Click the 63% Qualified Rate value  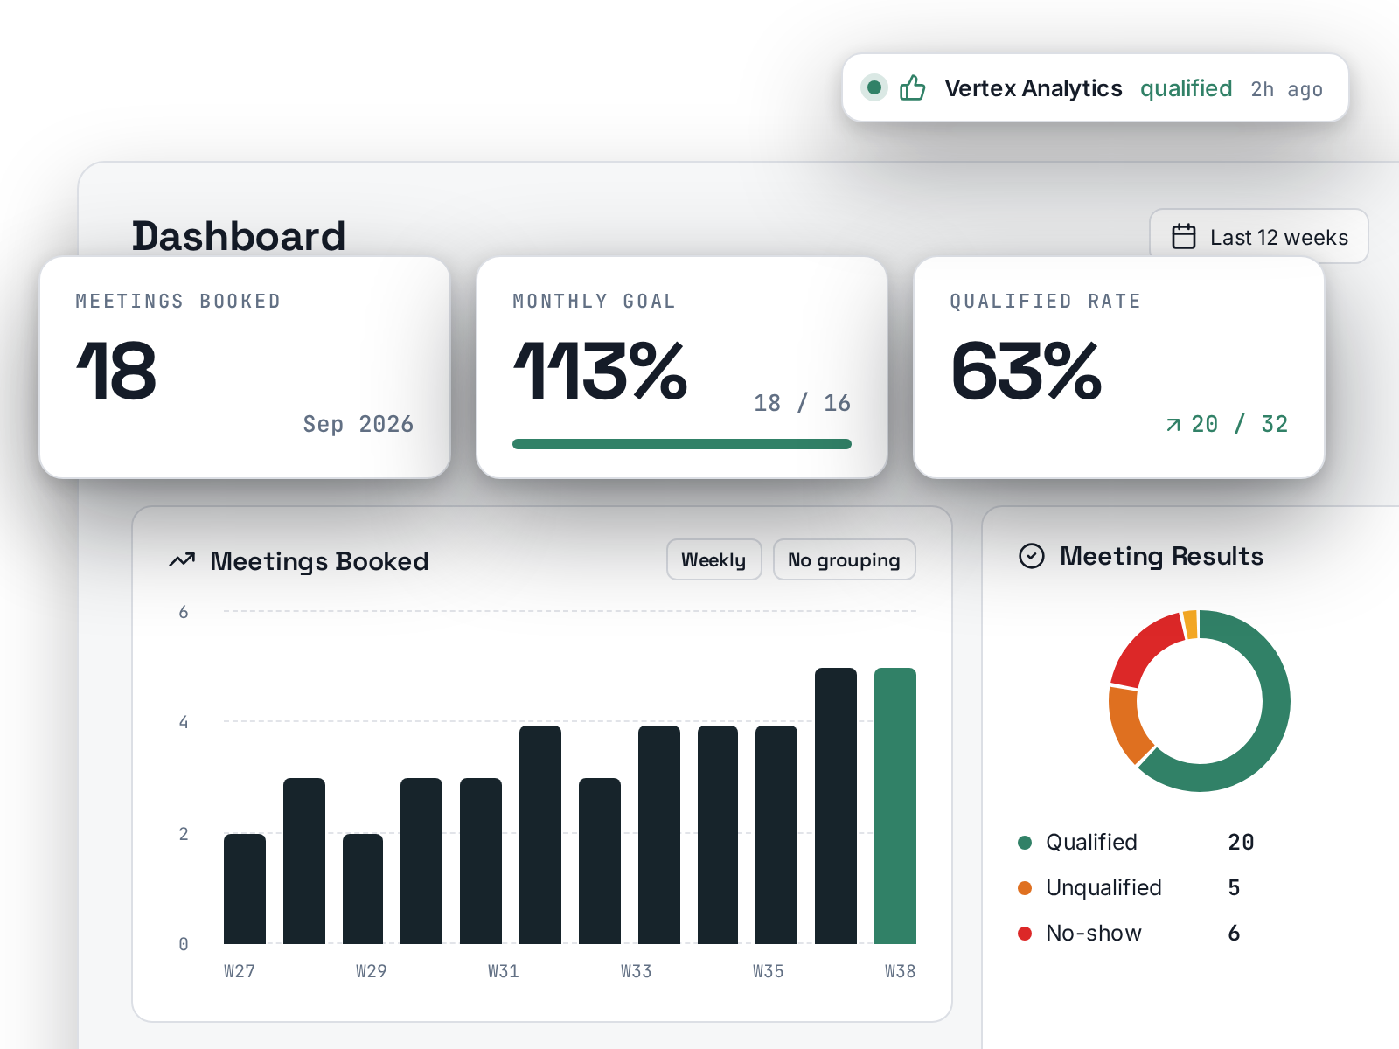coord(1027,372)
